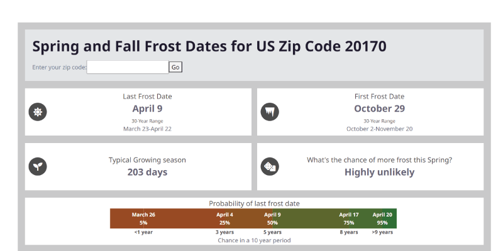Click the 203 days growing season value

147,172
